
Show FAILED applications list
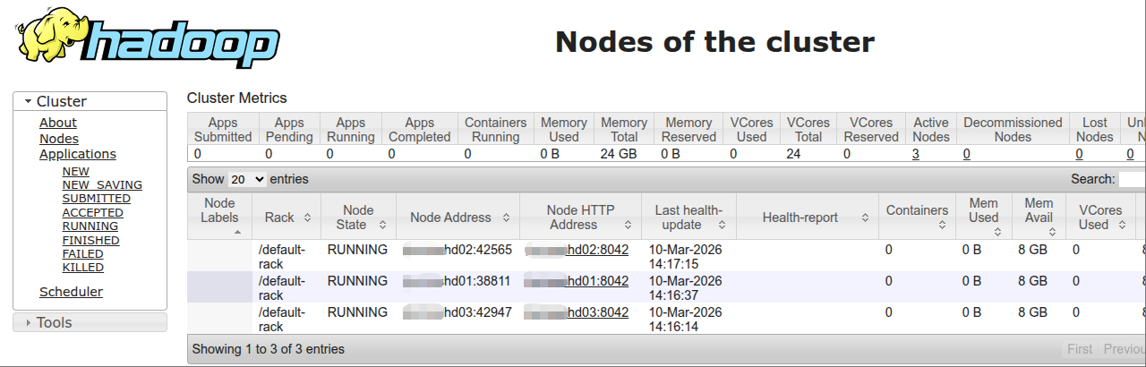tap(83, 254)
